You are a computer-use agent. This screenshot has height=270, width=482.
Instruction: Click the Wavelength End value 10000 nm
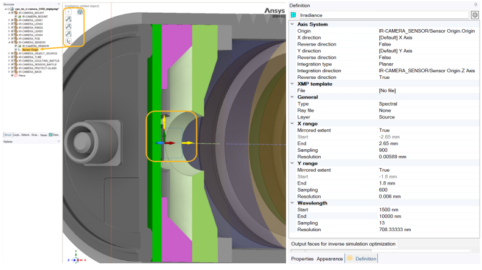(x=389, y=216)
